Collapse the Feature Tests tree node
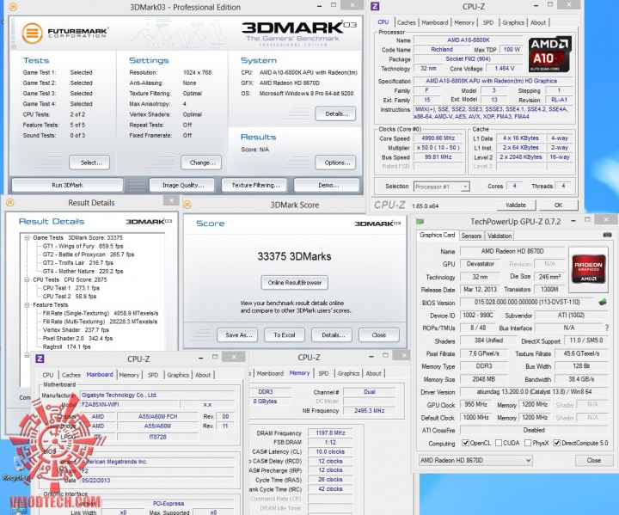 pos(28,305)
